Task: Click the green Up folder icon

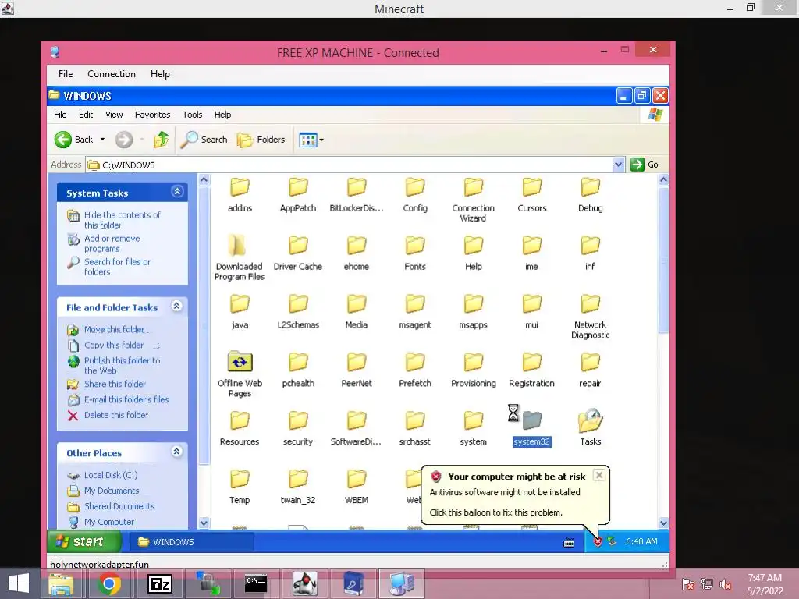Action: point(161,140)
